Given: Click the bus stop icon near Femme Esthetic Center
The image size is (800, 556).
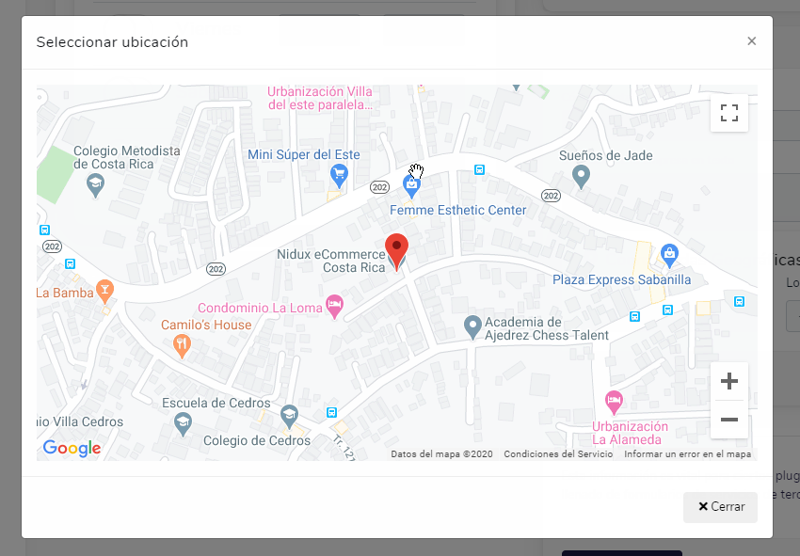Looking at the screenshot, I should click(x=479, y=170).
